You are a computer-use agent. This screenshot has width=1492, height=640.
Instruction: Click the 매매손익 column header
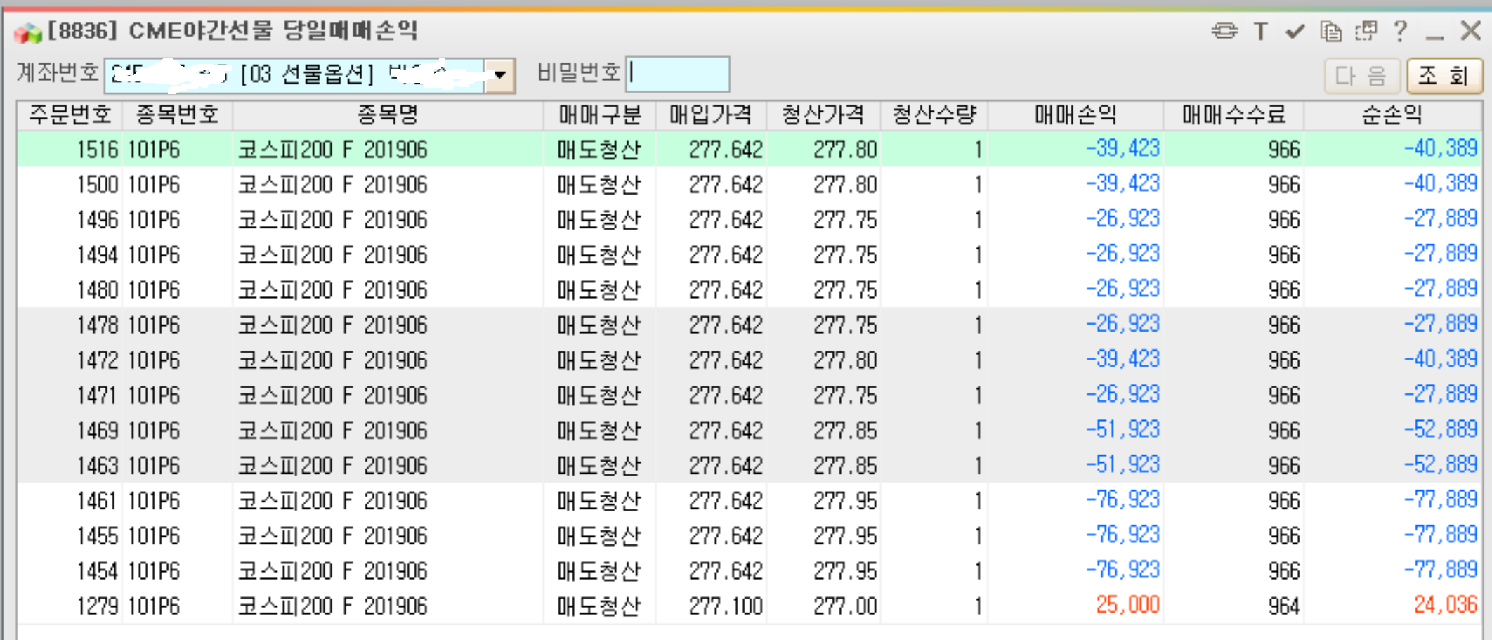click(1075, 115)
